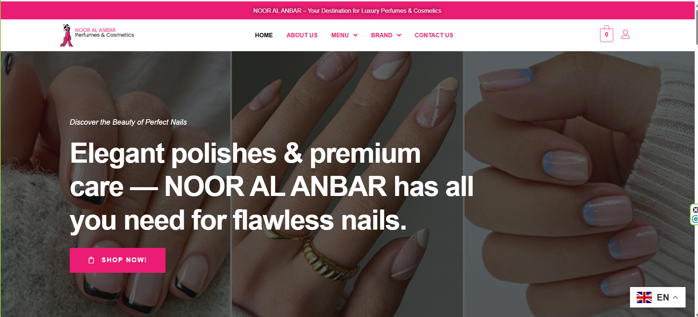Expand the MENU dropdown arrow

click(x=355, y=35)
